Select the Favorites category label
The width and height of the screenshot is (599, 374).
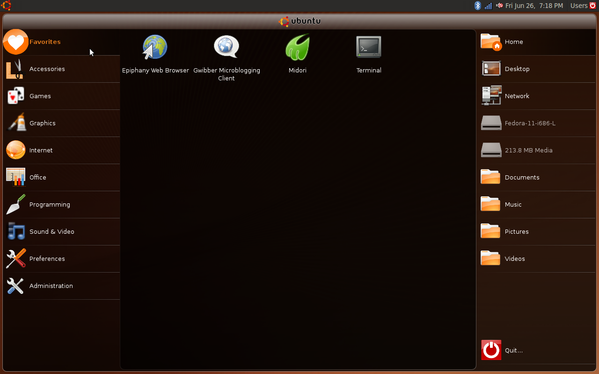coord(45,42)
